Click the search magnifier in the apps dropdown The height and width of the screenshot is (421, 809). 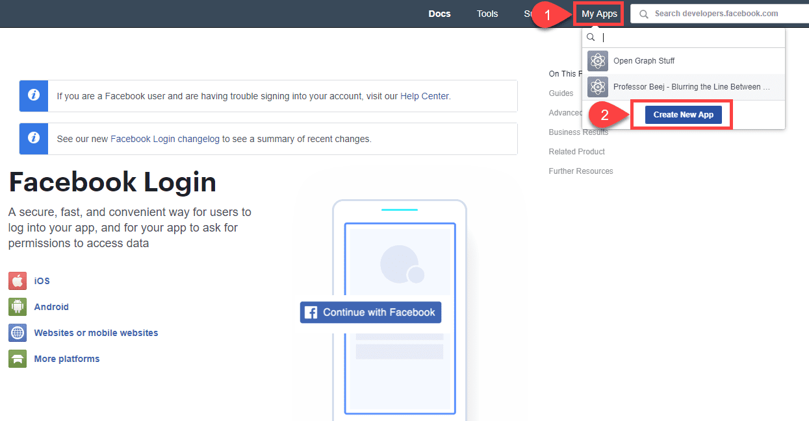[591, 37]
